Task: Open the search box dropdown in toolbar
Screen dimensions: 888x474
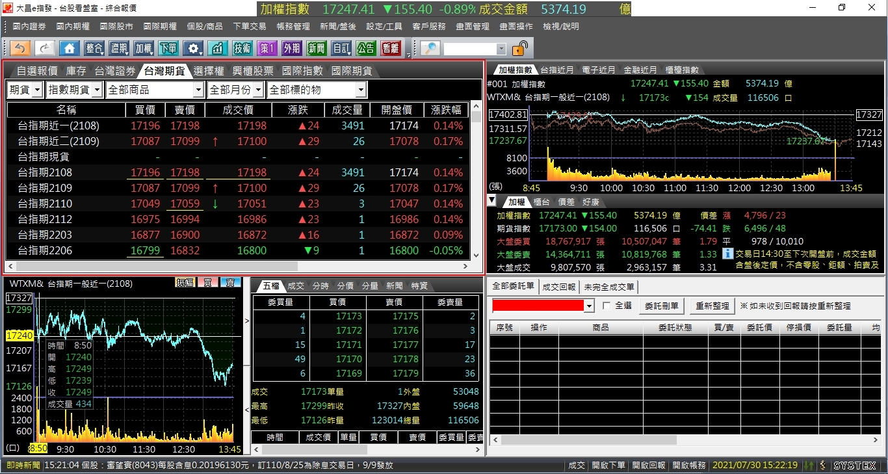Action: point(501,49)
